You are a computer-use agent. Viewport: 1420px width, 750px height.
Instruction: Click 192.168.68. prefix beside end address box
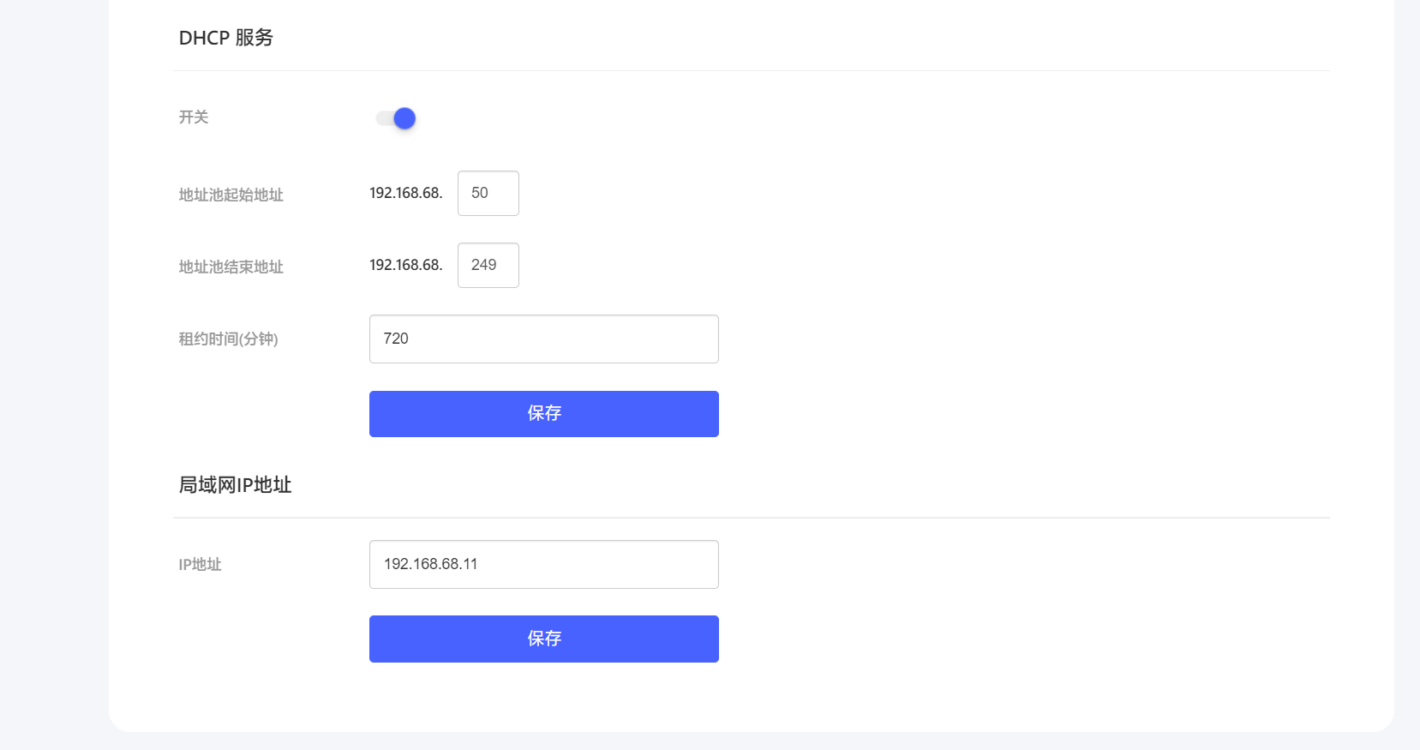tap(406, 266)
